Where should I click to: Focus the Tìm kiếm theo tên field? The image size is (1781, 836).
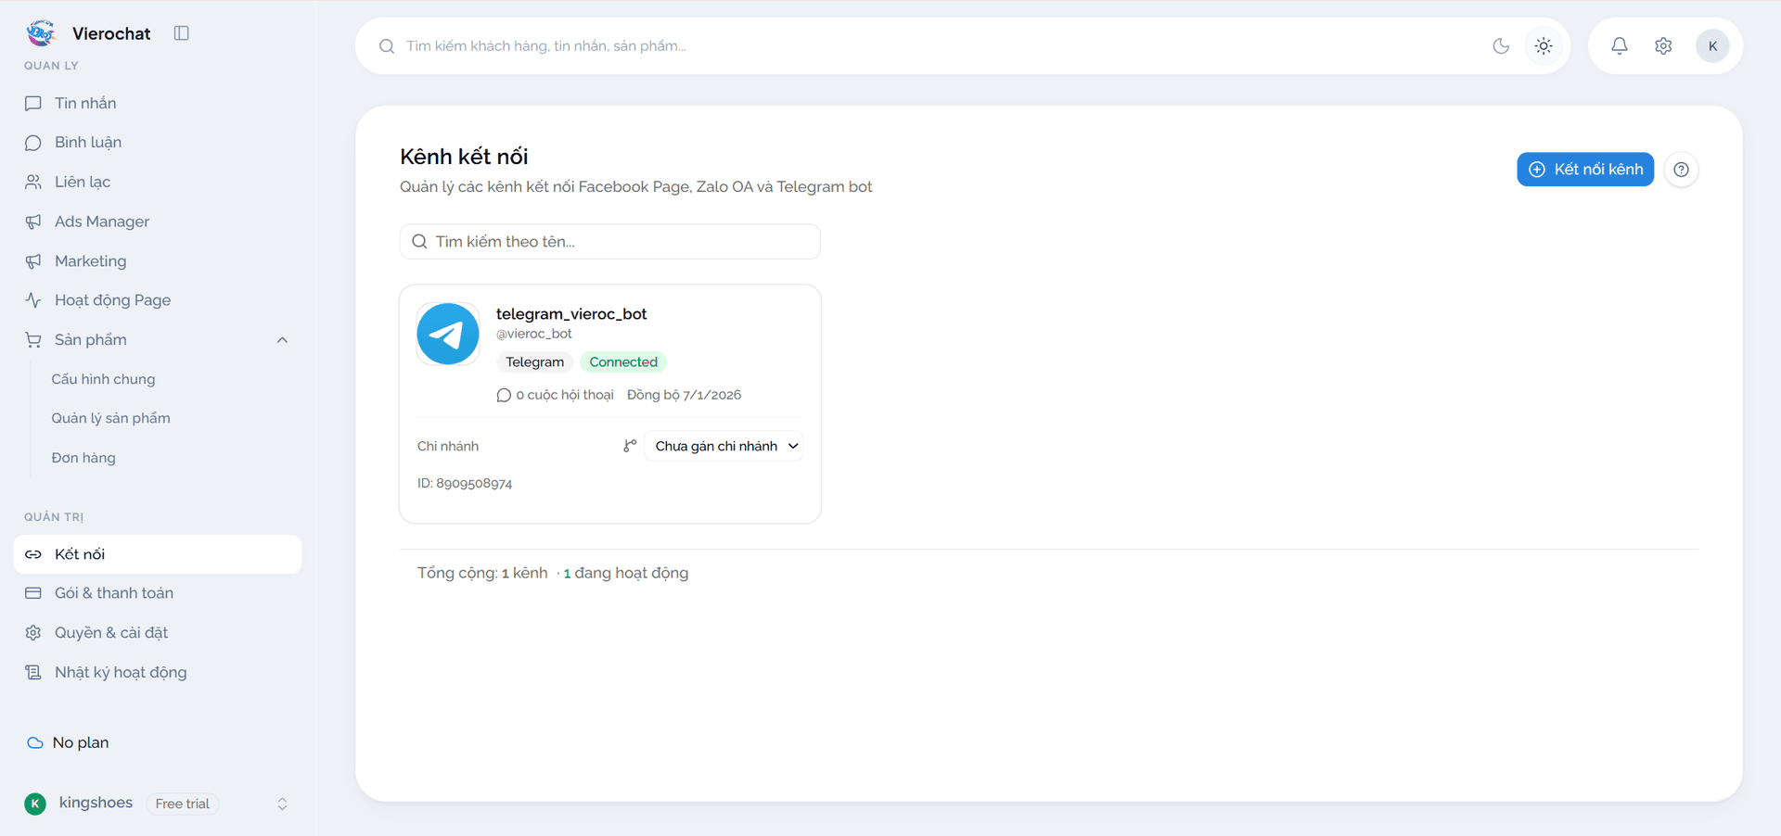610,242
